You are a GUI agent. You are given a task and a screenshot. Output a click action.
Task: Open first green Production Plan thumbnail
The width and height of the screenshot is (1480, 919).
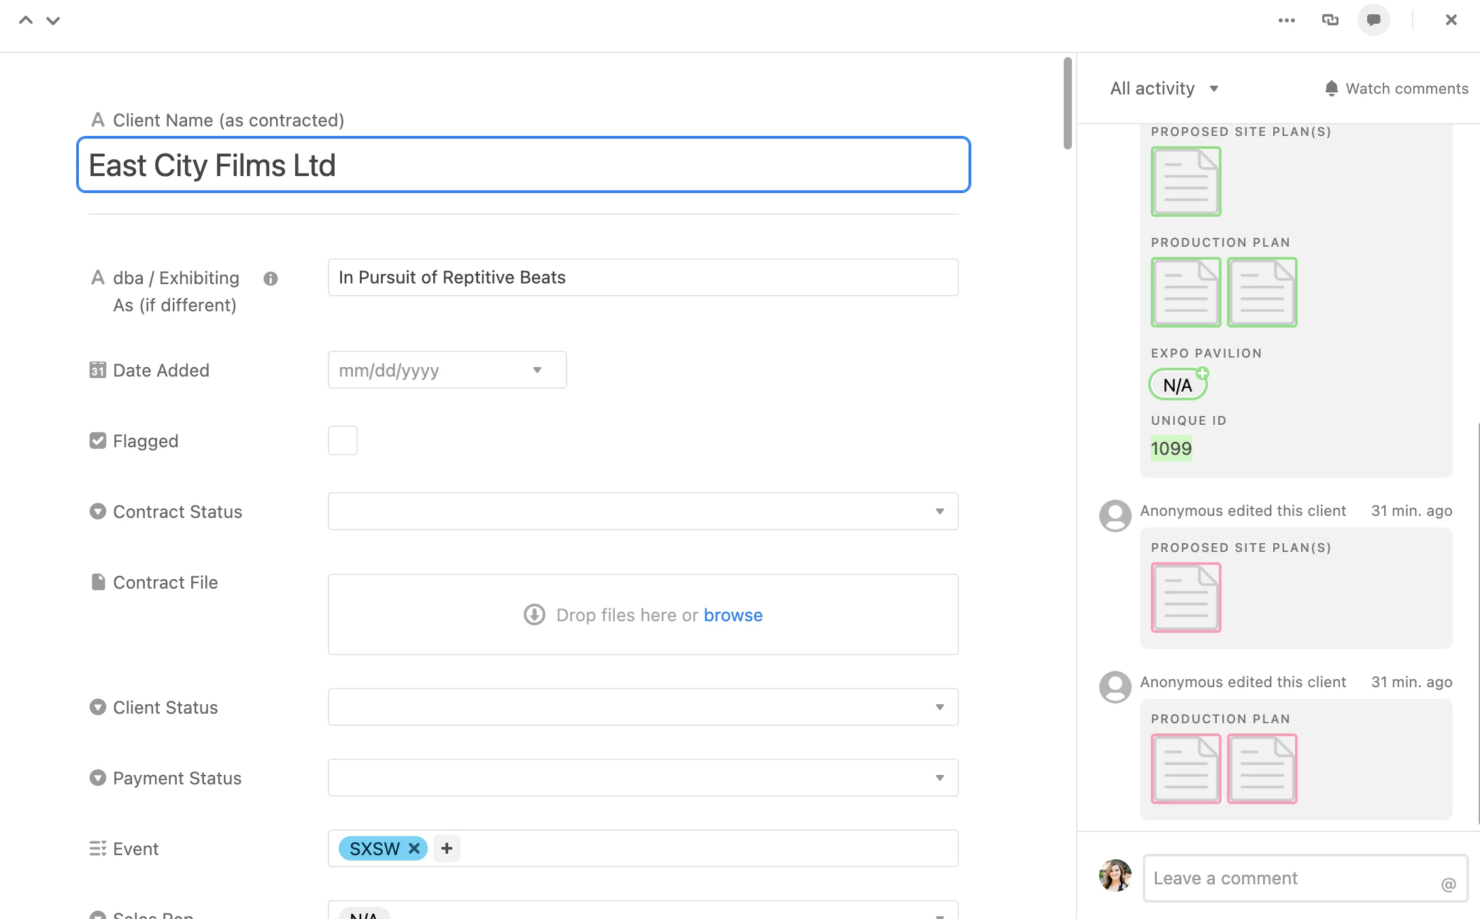1185,292
